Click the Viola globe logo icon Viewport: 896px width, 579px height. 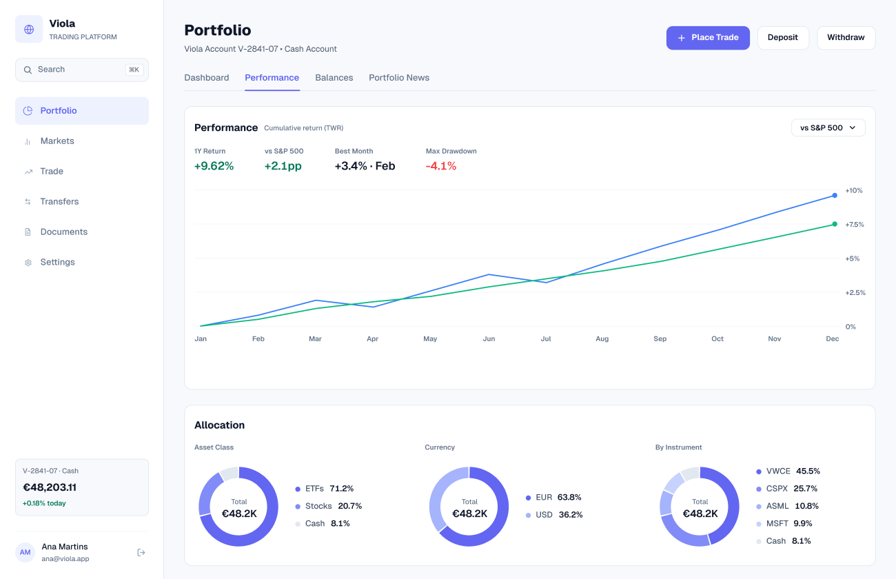click(x=29, y=30)
